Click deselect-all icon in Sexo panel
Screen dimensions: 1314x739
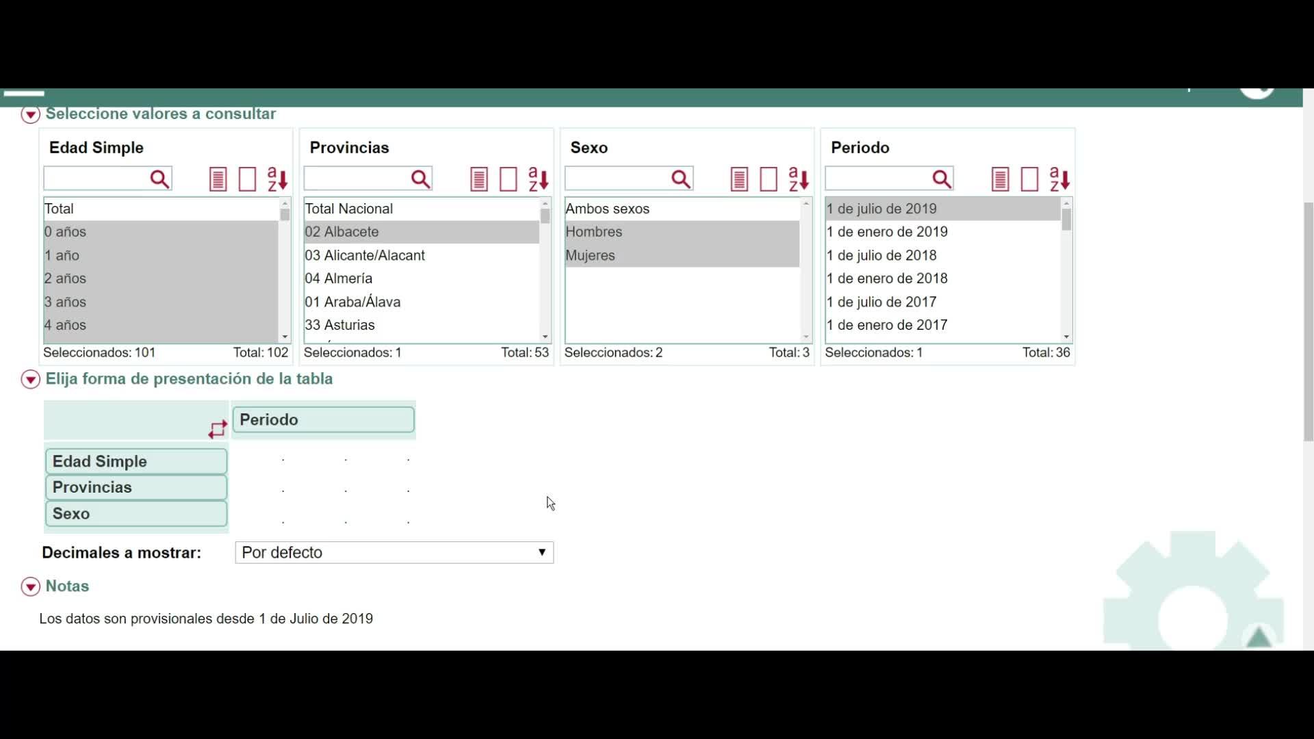click(769, 179)
